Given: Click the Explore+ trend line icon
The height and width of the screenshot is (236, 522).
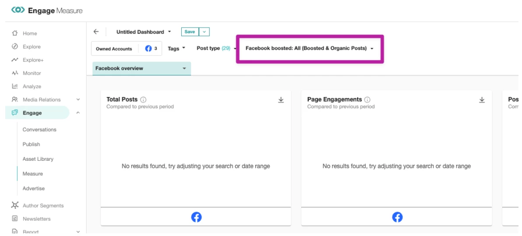Looking at the screenshot, I should coord(14,60).
